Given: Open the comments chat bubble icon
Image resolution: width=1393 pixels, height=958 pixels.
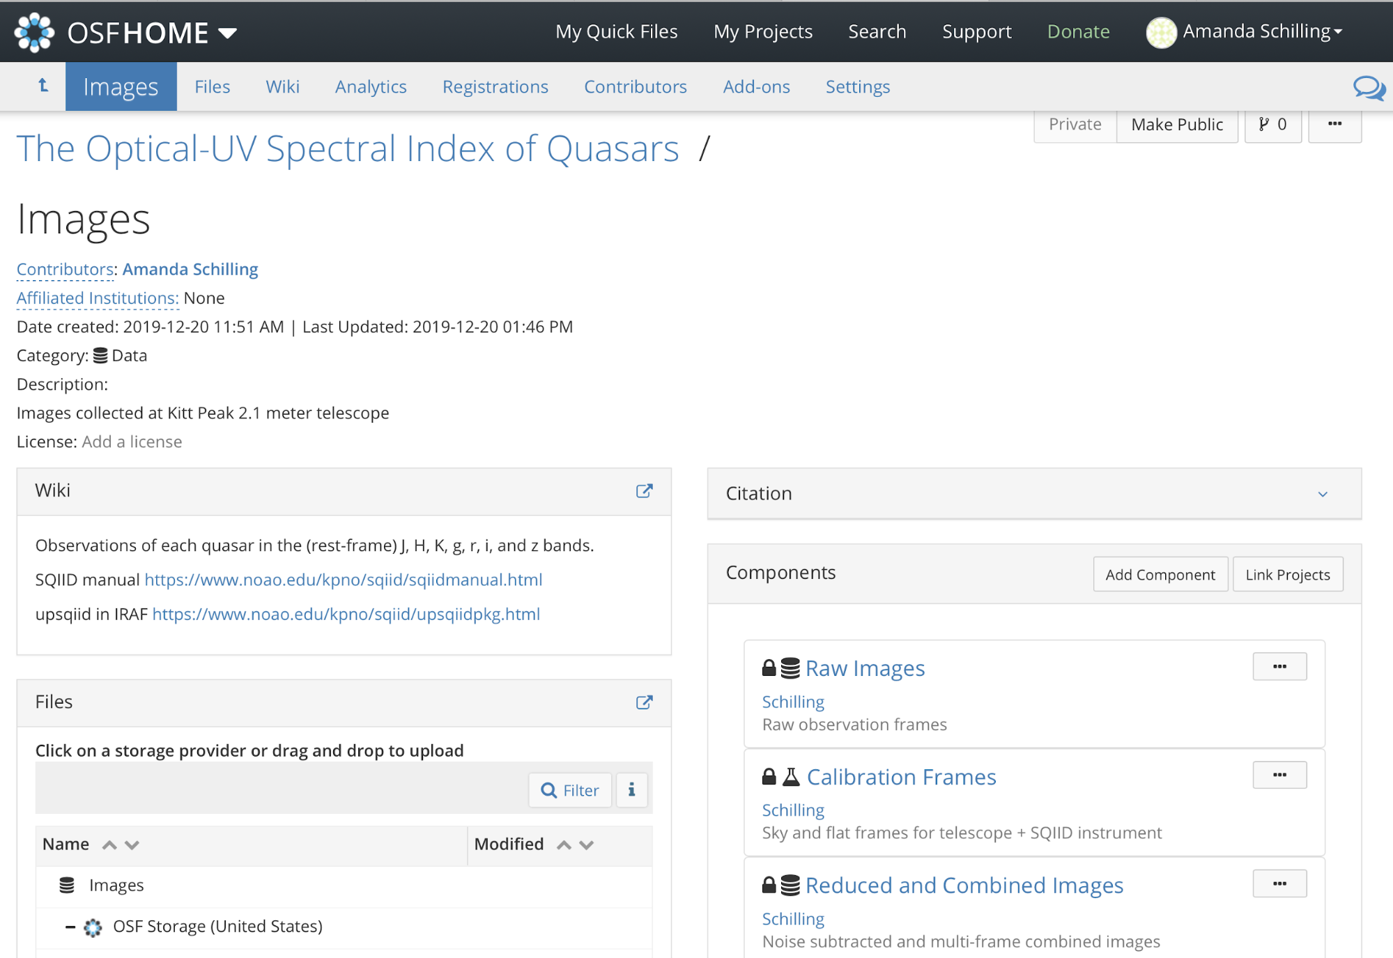Looking at the screenshot, I should [x=1368, y=88].
